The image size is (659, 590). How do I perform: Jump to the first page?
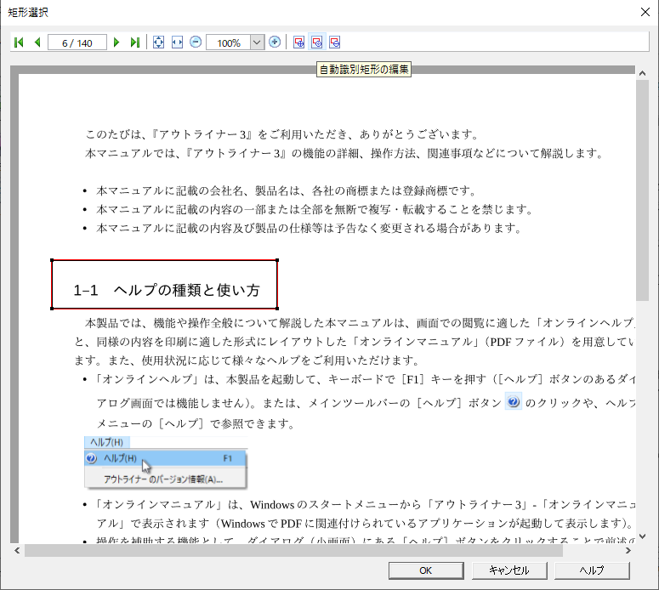pos(19,43)
